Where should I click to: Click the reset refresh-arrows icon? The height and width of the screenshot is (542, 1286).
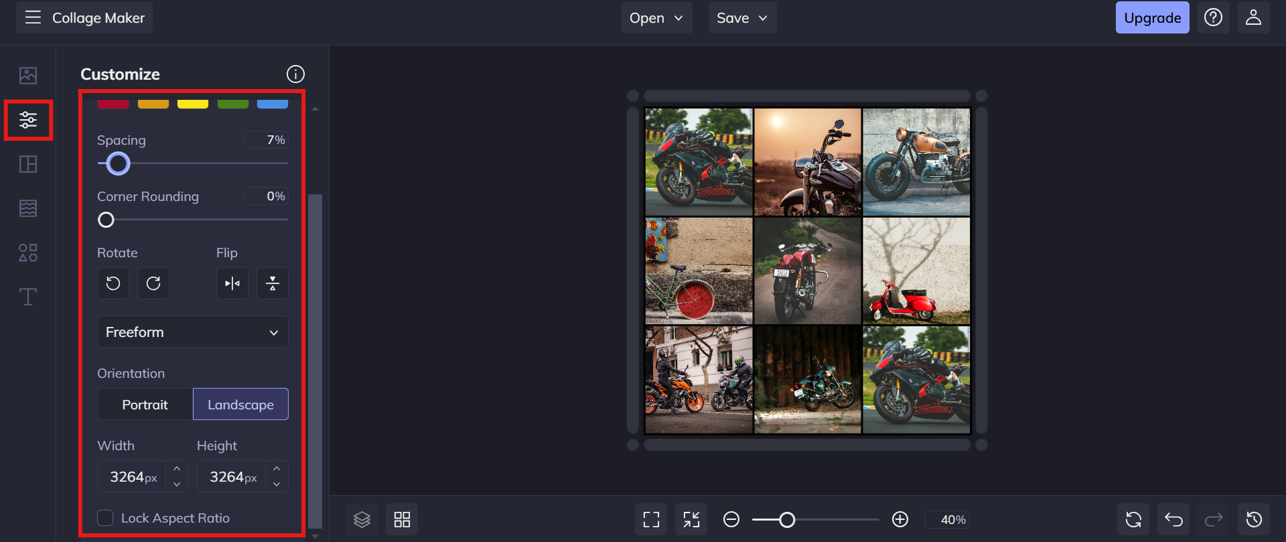[1133, 519]
